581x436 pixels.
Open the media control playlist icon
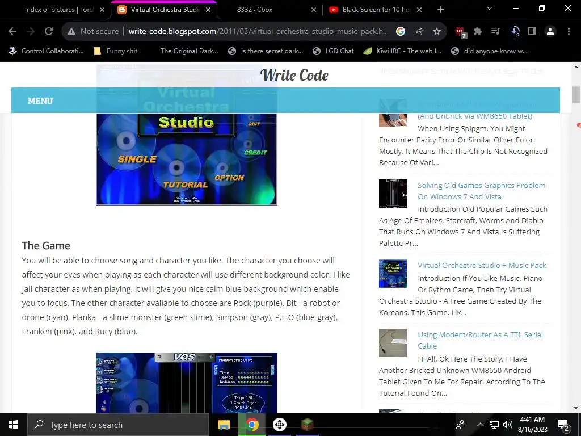point(496,32)
